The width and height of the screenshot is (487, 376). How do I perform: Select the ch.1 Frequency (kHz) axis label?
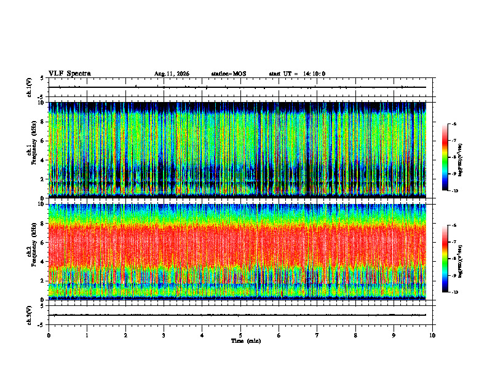(x=31, y=150)
